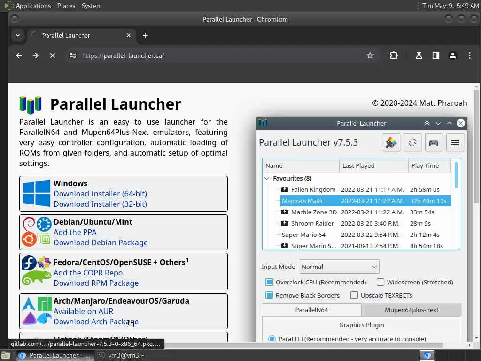The image size is (481, 361).
Task: Open controller configuration gamepad icon
Action: pos(434,142)
